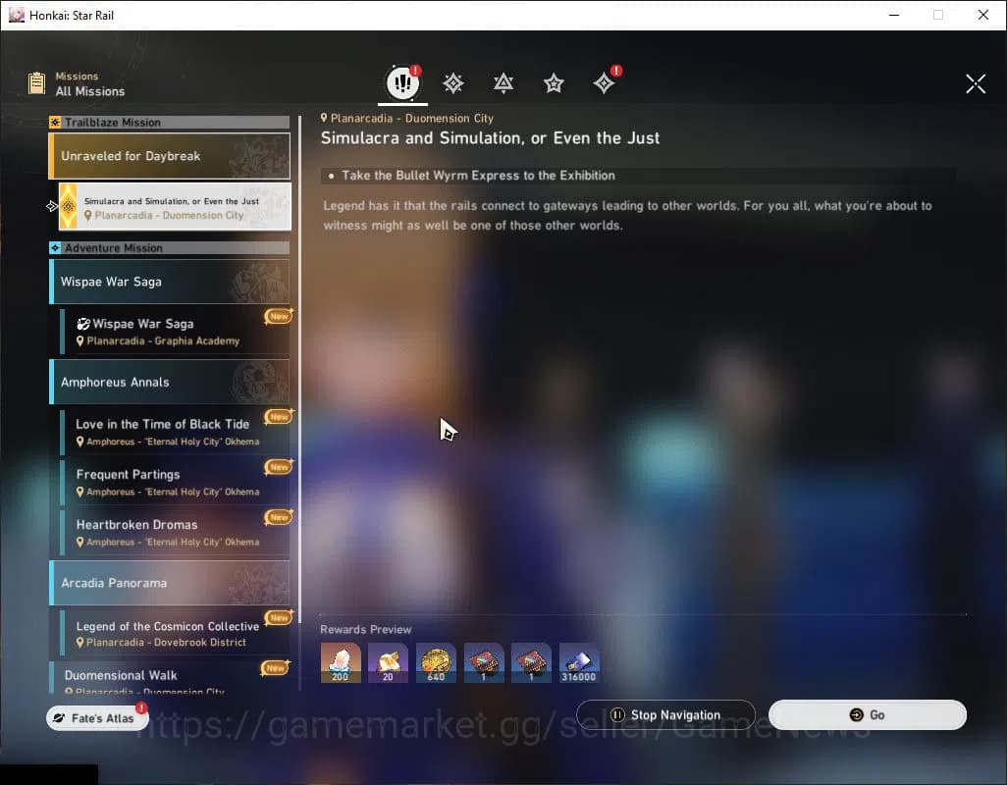This screenshot has width=1007, height=785.
Task: Click the New badge on Duomensional Walk
Action: pyautogui.click(x=276, y=667)
